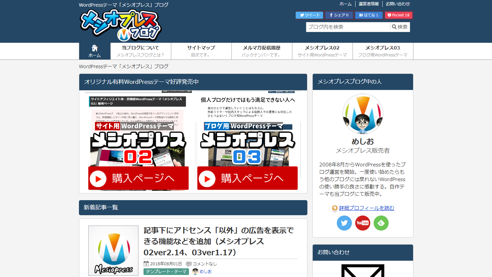This screenshot has height=277, width=492.
Task: Click the 検索 search button
Action: click(x=400, y=27)
